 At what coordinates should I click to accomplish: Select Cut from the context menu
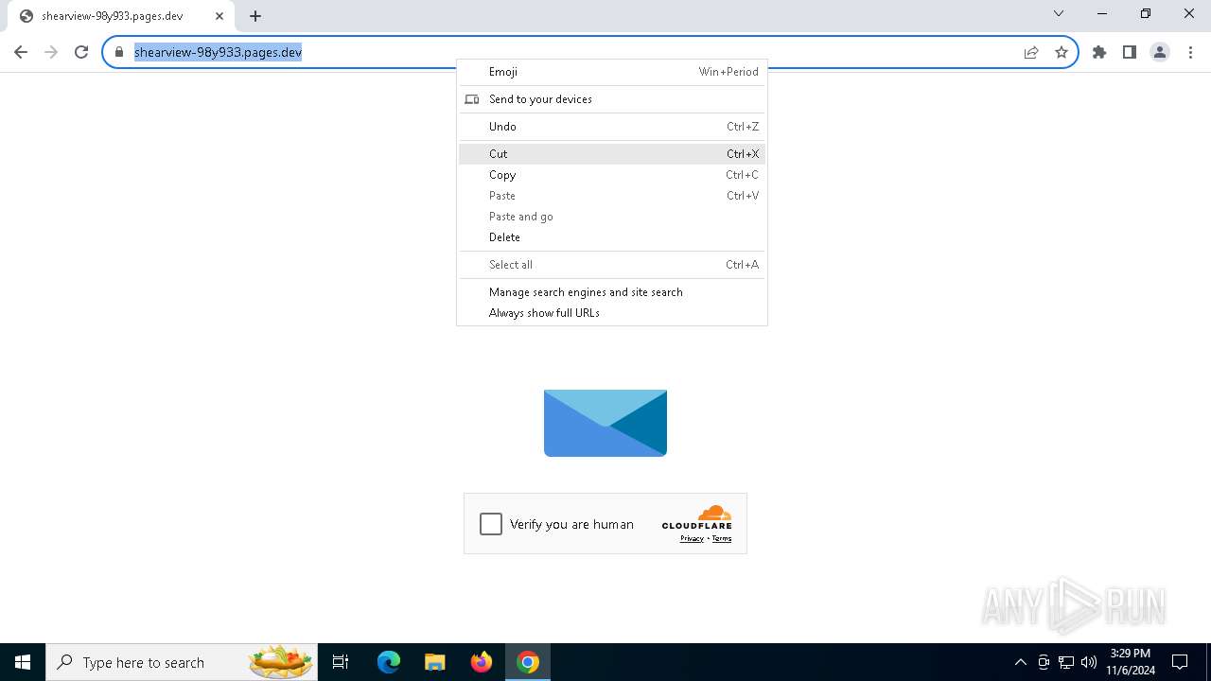click(x=612, y=154)
